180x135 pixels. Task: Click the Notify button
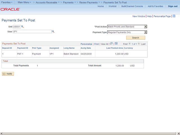(8, 74)
